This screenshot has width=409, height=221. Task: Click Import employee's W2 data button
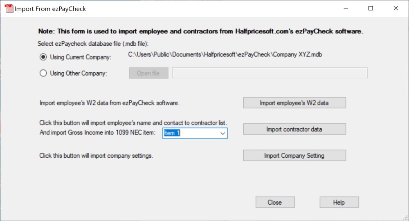pyautogui.click(x=294, y=103)
